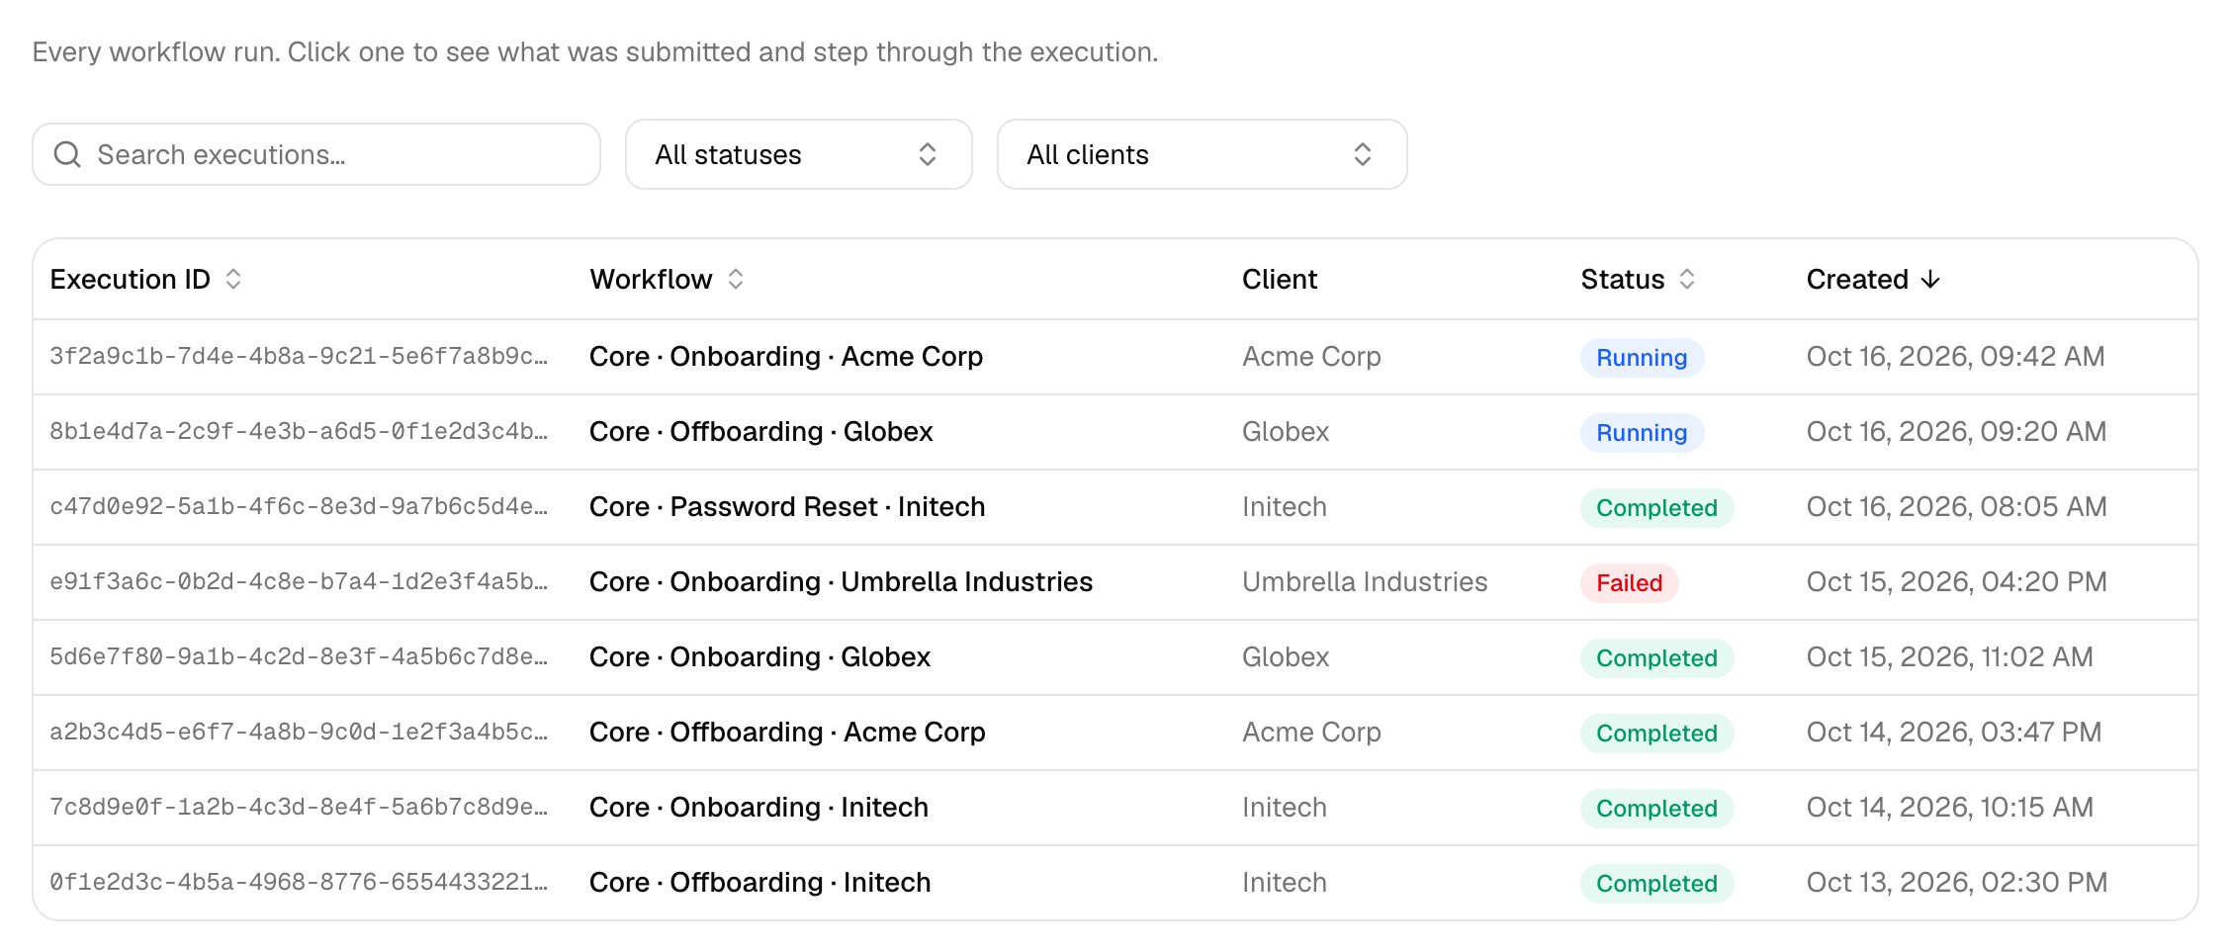Click Oct 14, 2026, 10:15 AM timestamp

pyautogui.click(x=1949, y=807)
